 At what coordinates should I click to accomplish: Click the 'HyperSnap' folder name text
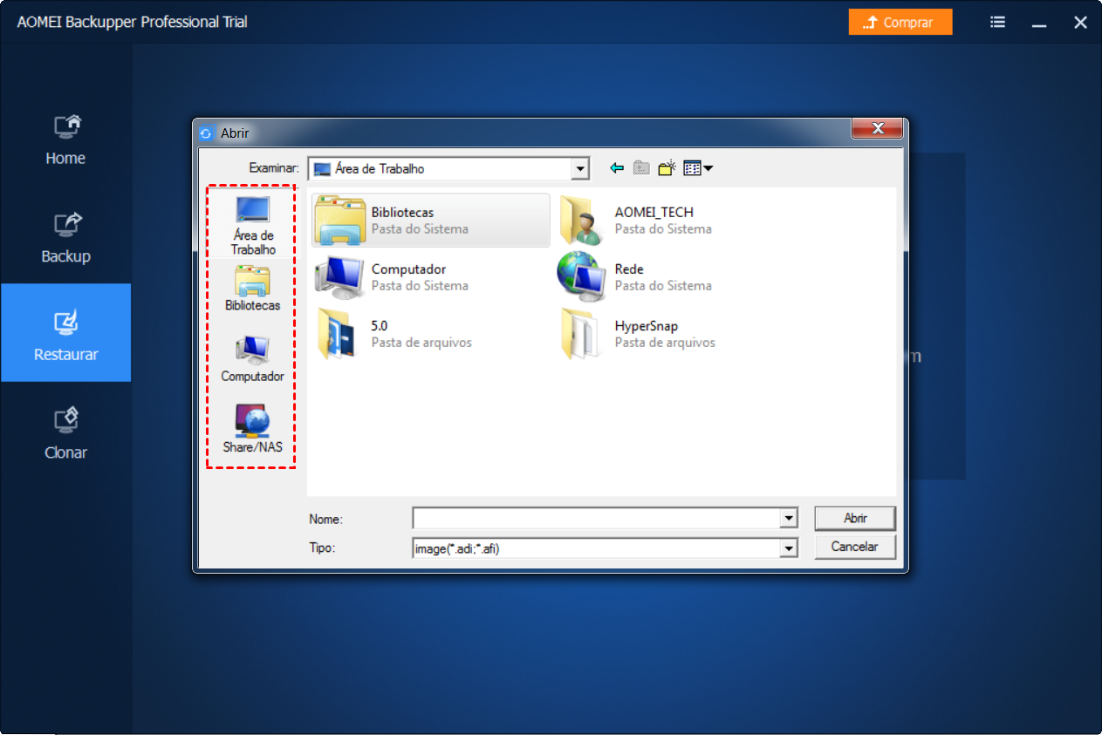(647, 326)
